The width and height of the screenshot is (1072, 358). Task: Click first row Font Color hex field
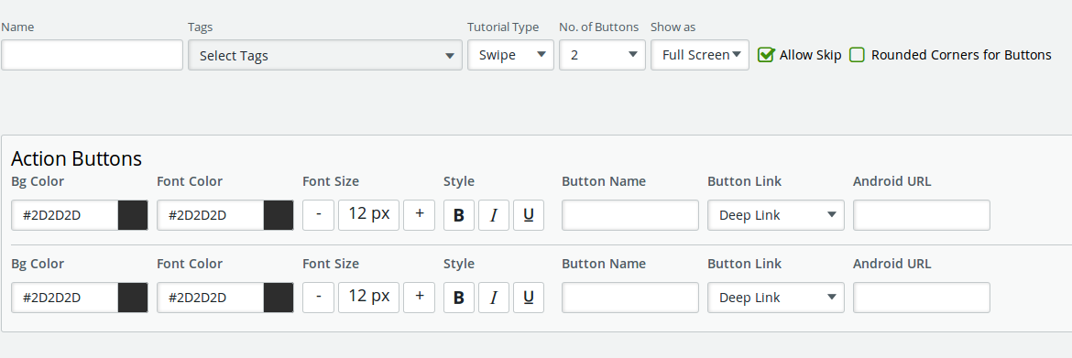tap(211, 215)
